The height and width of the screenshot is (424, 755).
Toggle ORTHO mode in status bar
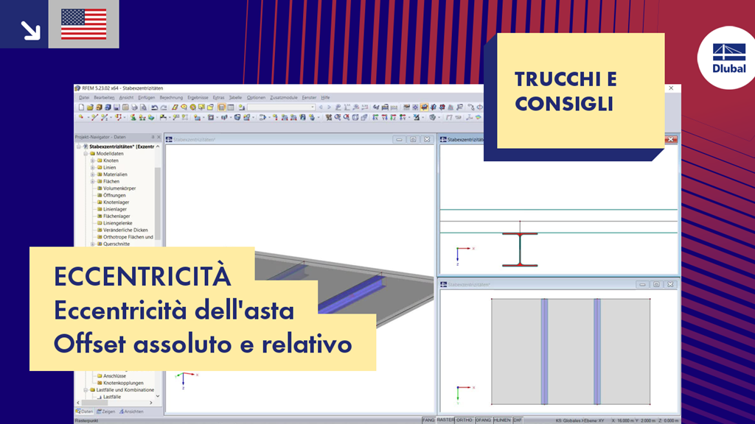point(465,420)
